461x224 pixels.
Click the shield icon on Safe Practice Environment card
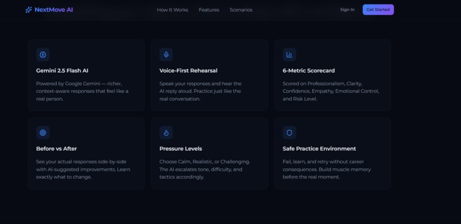[x=289, y=133]
